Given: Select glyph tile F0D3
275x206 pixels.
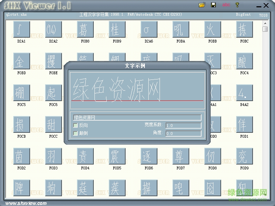Looking at the screenshot, I should (54, 156).
